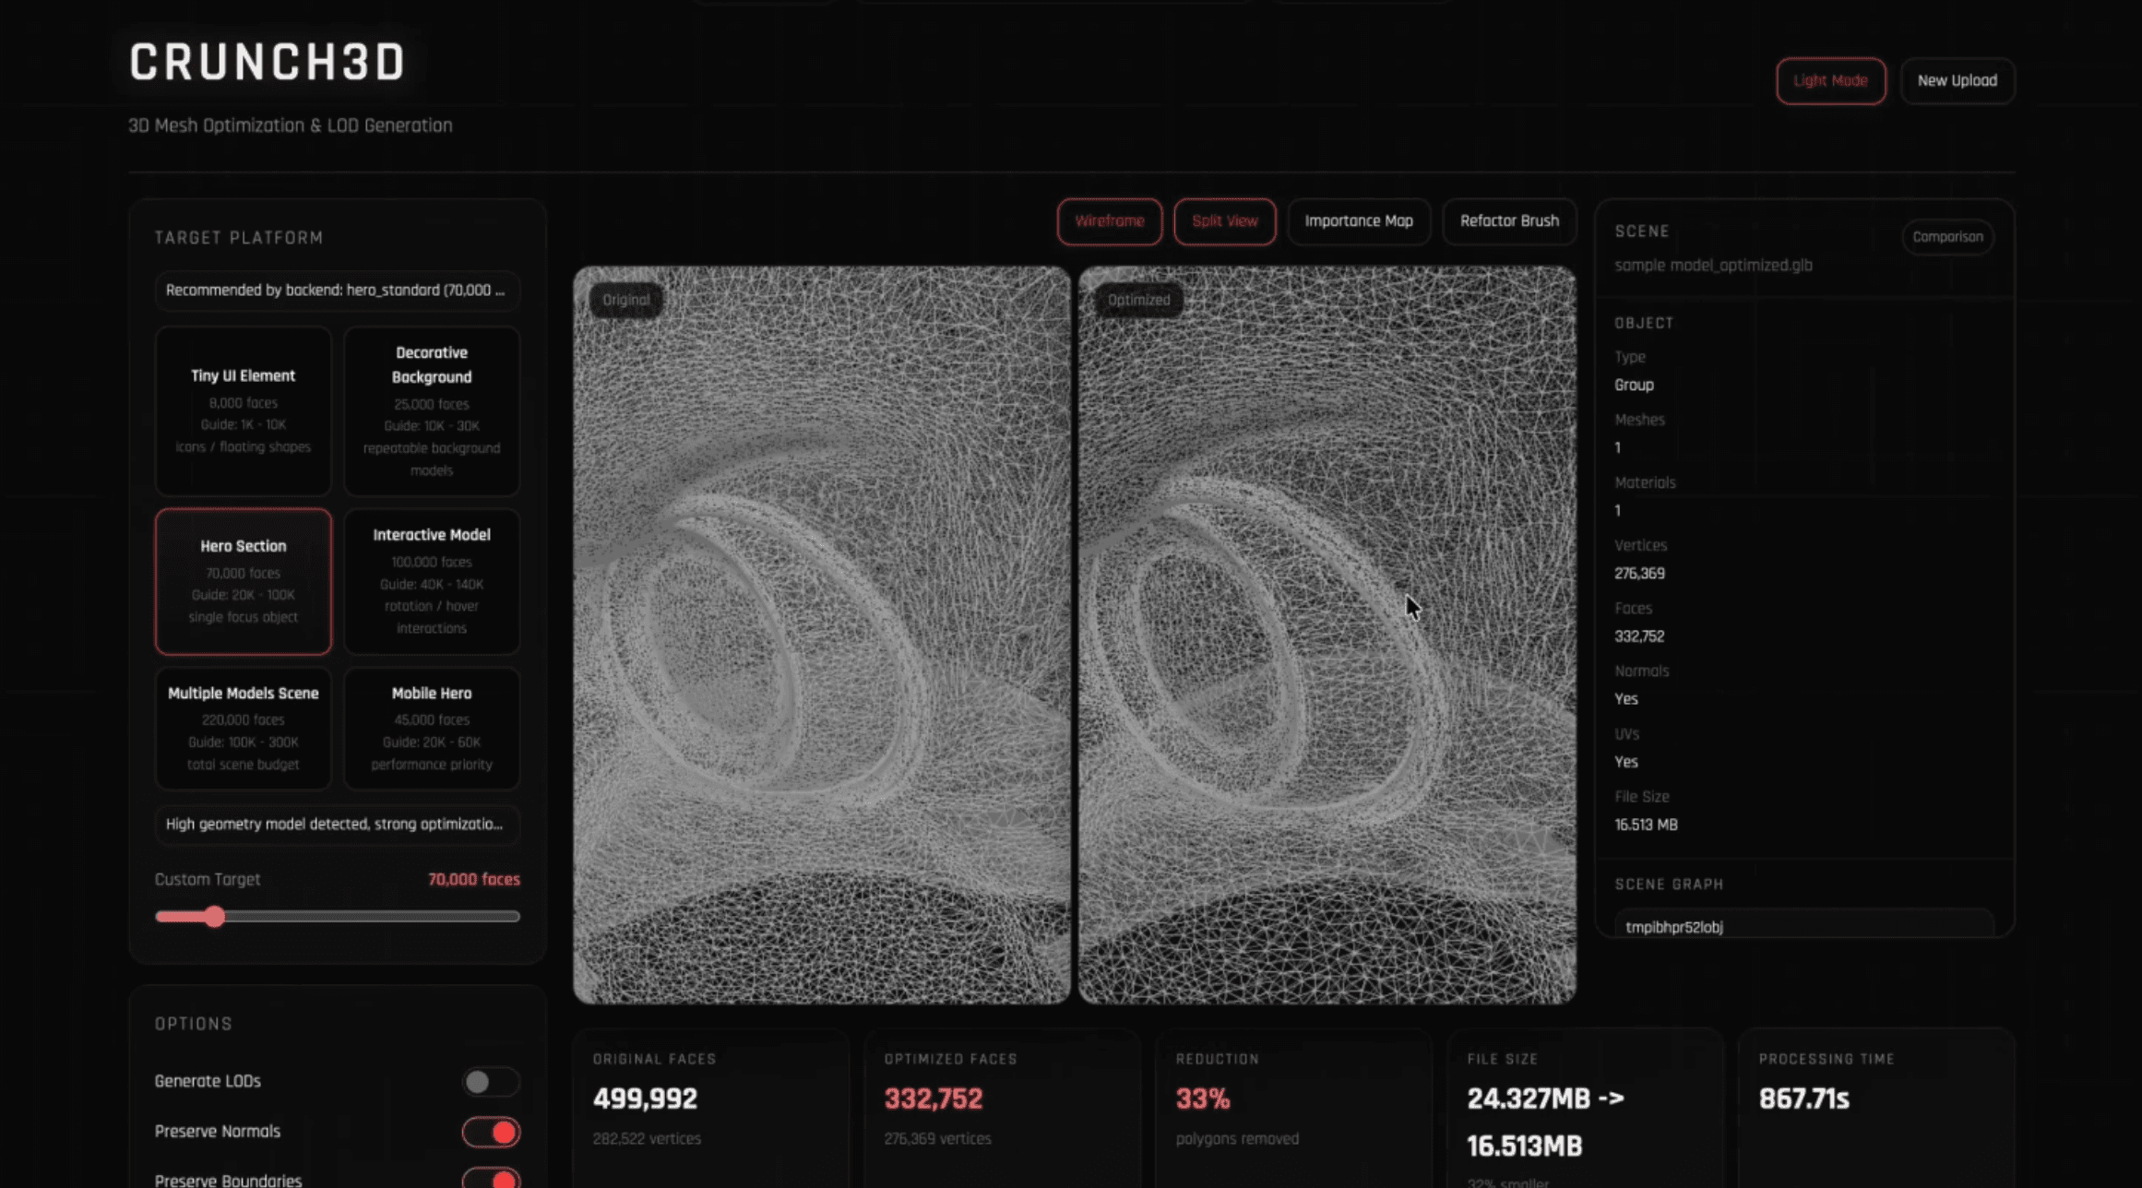
Task: Click the '33%' reduction value
Action: click(1202, 1099)
